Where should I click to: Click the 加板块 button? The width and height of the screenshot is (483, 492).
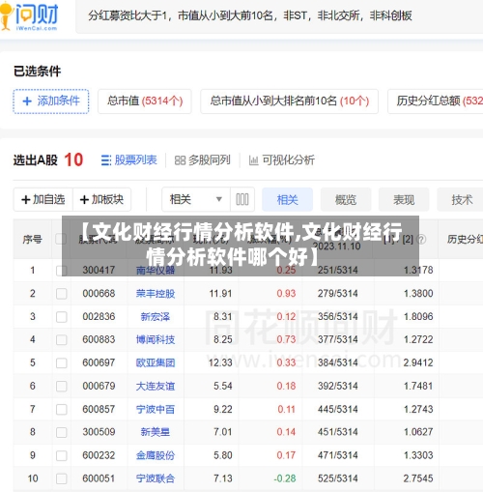101,199
